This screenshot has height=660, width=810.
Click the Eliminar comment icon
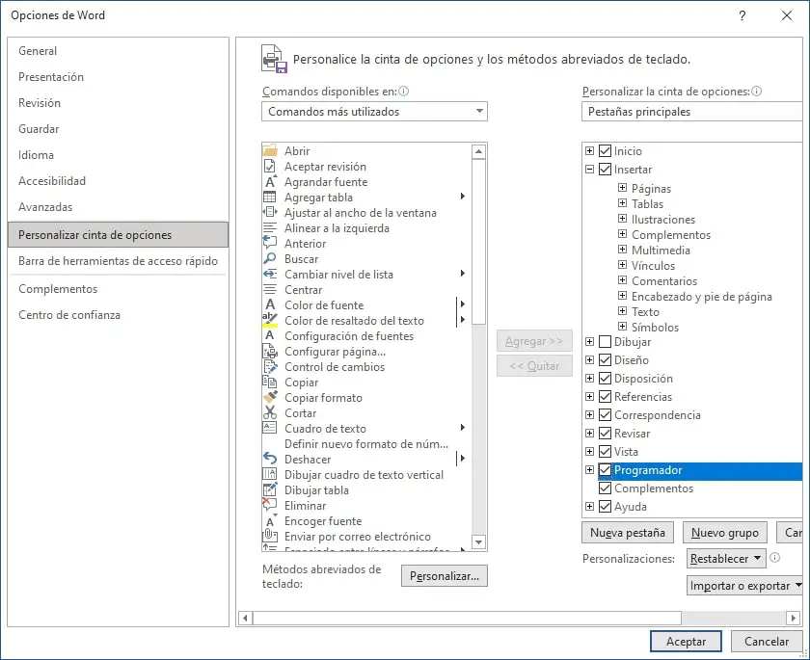coord(270,505)
